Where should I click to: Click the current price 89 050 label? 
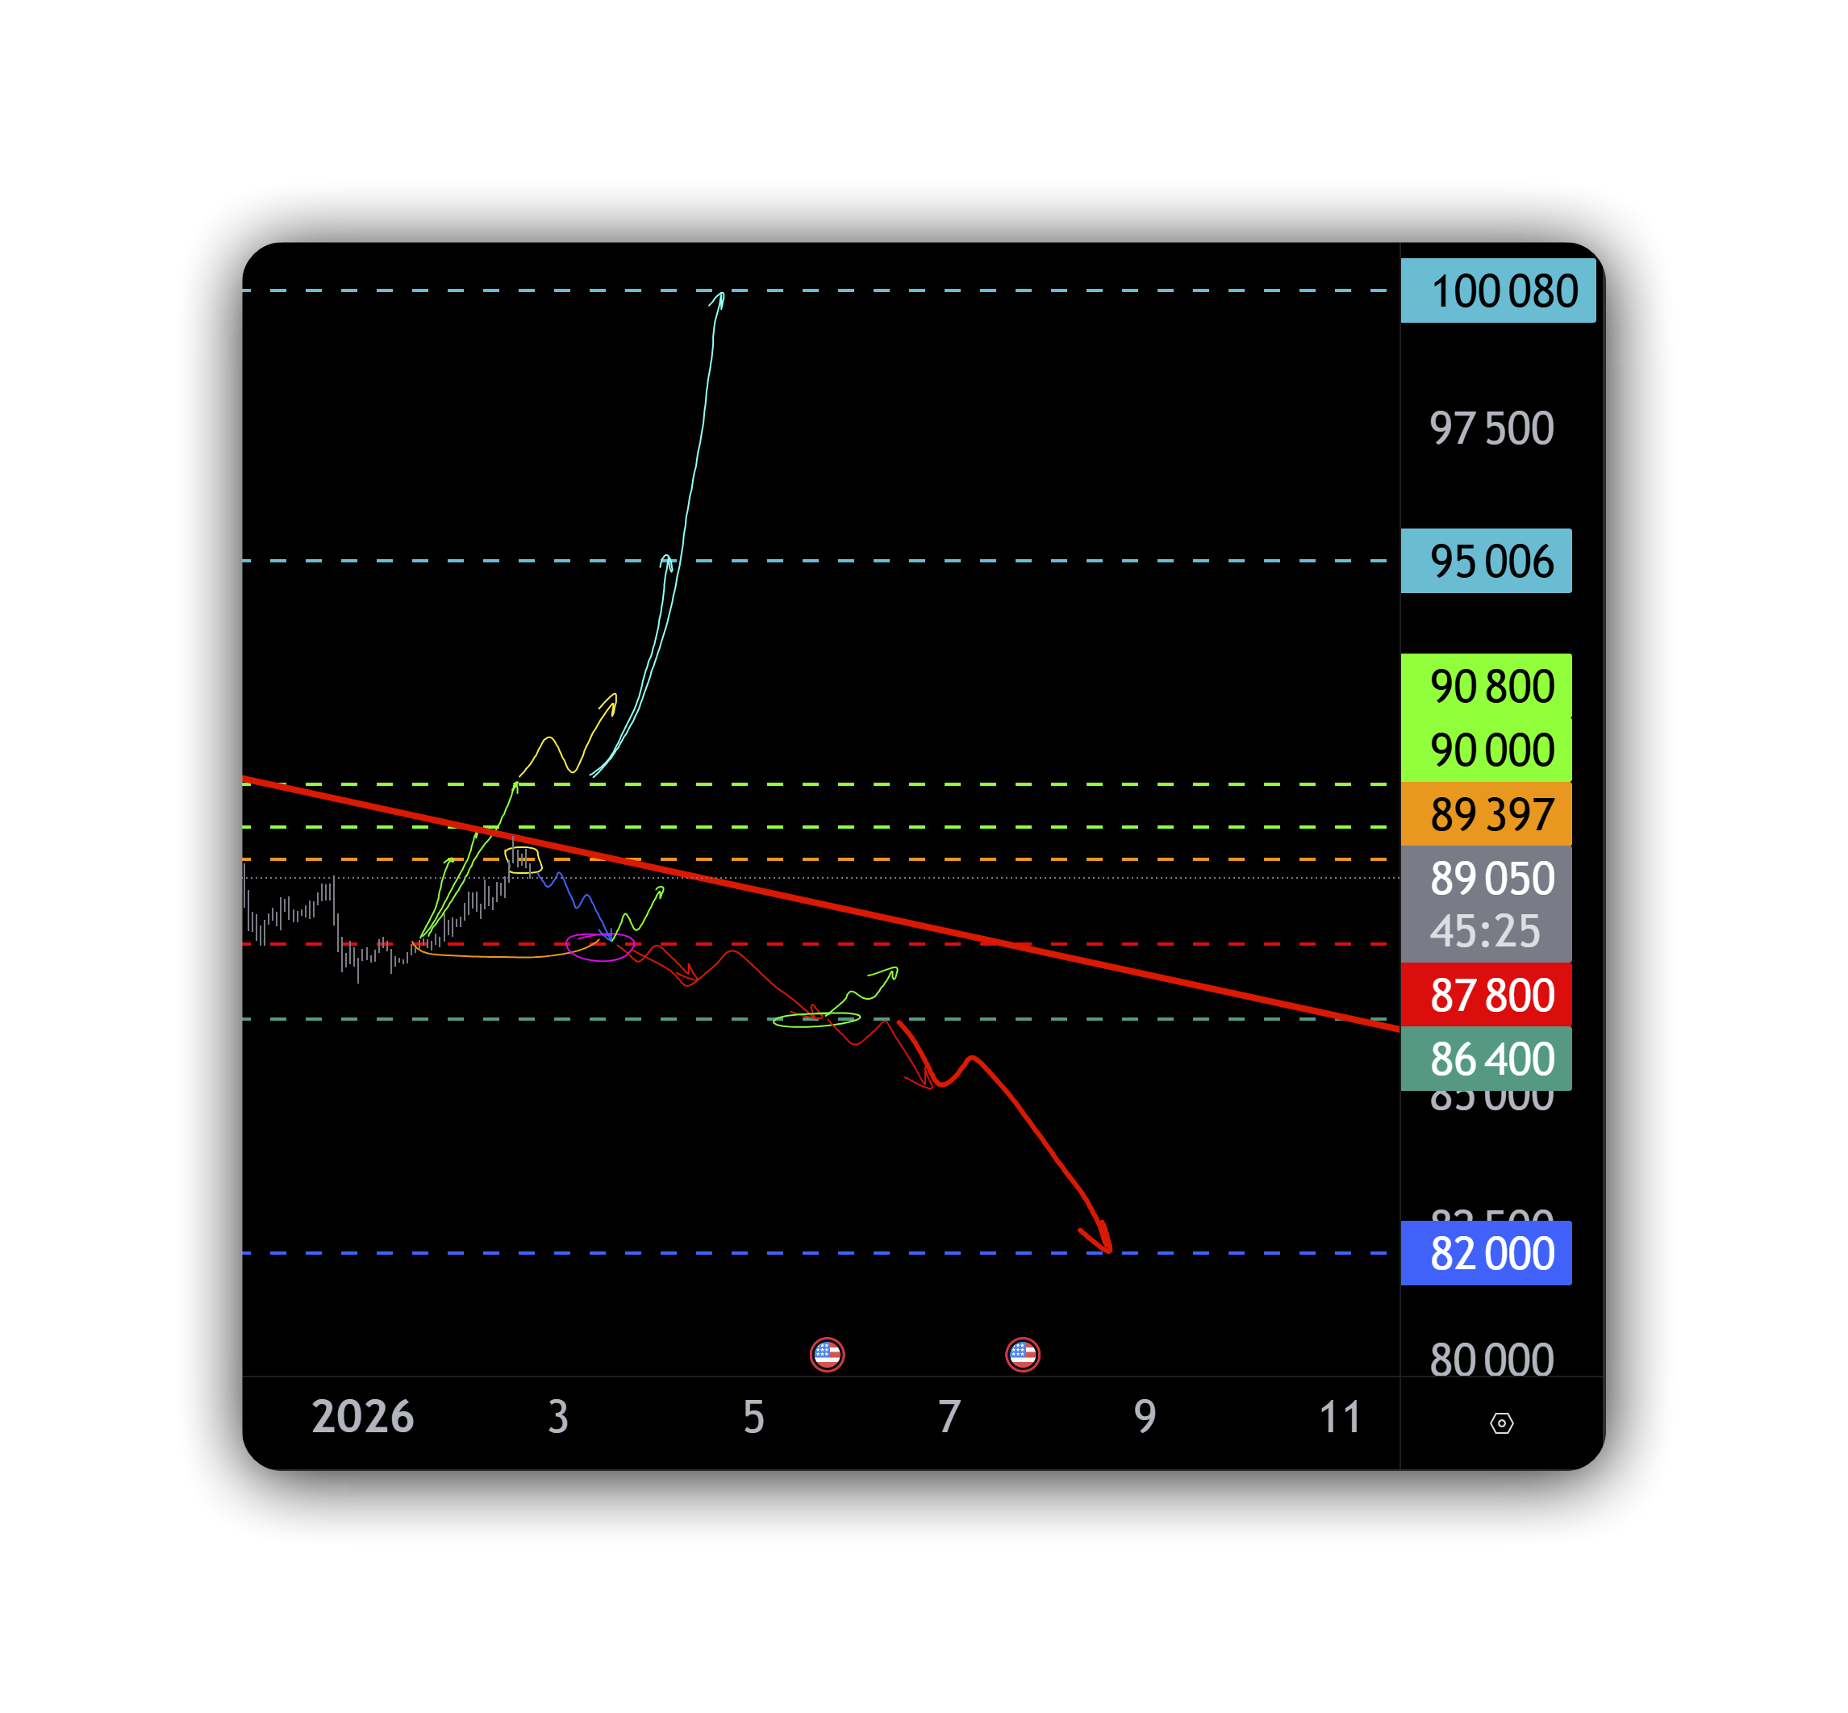[1486, 879]
